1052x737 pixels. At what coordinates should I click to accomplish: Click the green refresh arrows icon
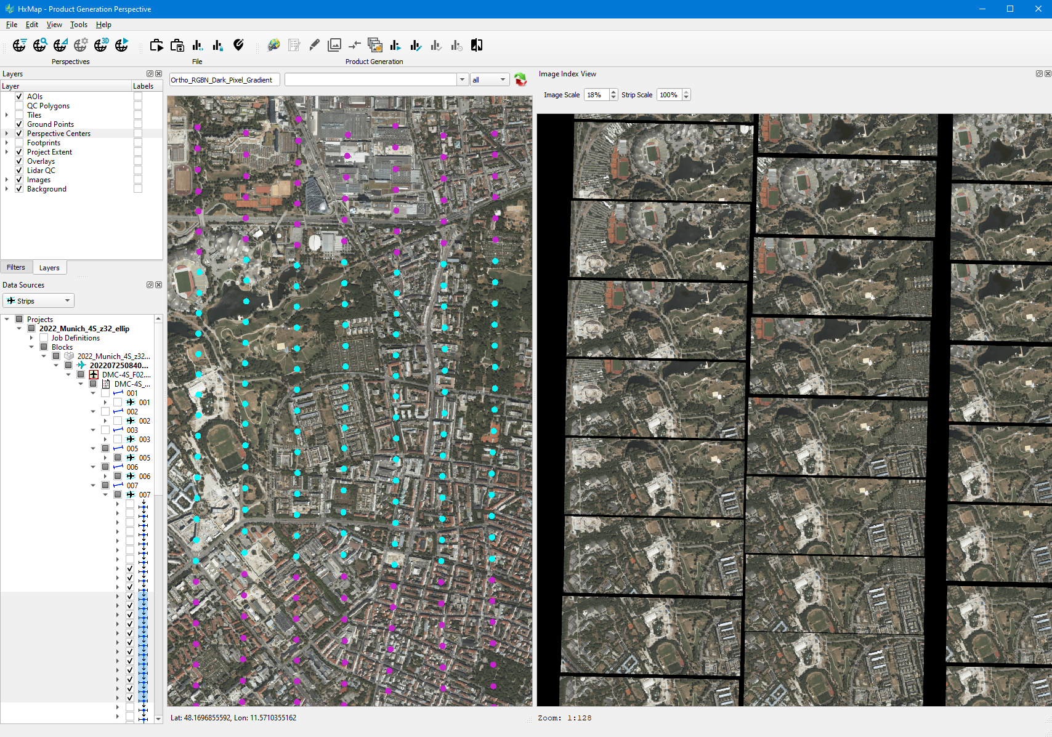coord(520,79)
